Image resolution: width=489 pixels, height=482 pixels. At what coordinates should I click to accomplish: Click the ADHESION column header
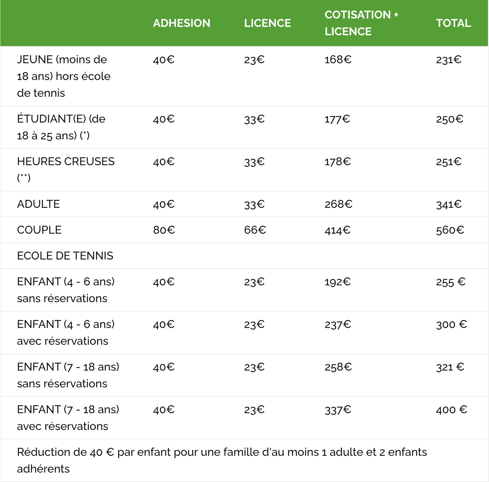182,23
